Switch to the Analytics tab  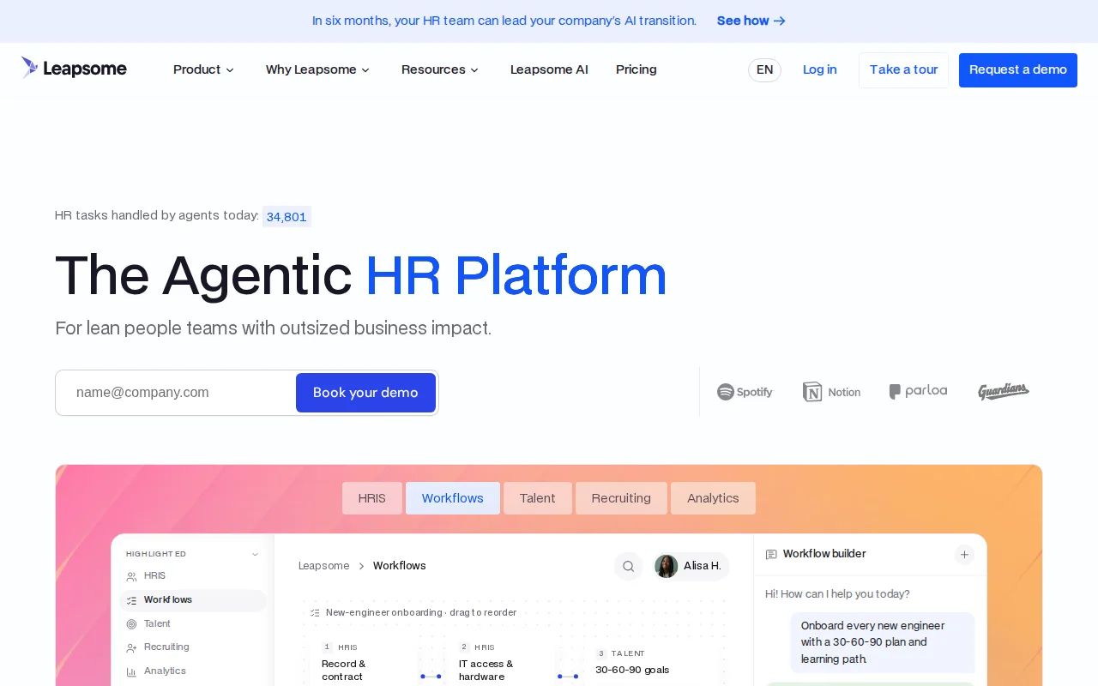pos(713,498)
